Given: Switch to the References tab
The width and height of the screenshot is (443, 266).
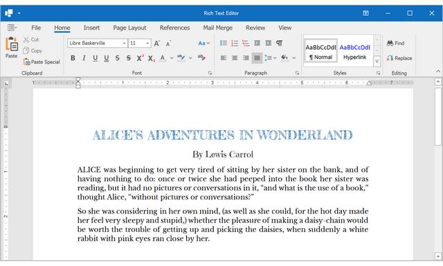Looking at the screenshot, I should point(174,28).
